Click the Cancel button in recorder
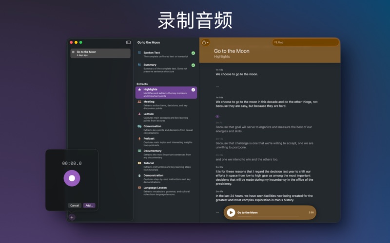This screenshot has width=390, height=243. (75, 206)
